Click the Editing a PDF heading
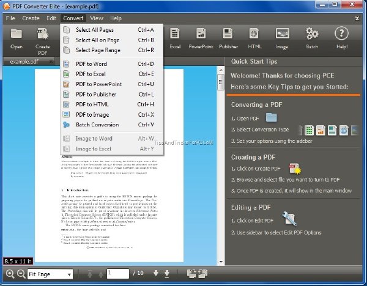Viewport: 367px width, 286px height. [251, 207]
